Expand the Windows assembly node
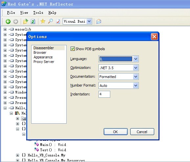 (5, 92)
